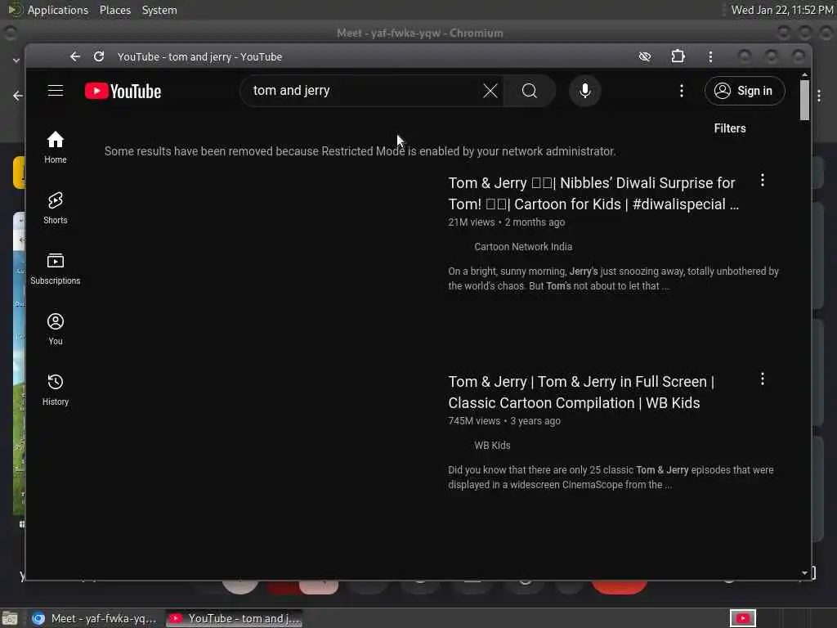Open History in the sidebar
The width and height of the screenshot is (837, 628).
point(56,389)
